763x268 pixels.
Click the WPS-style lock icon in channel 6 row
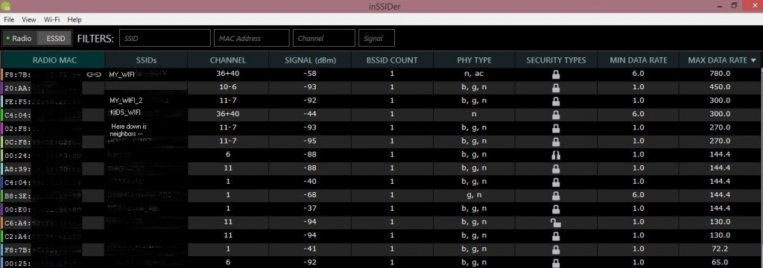(x=556, y=155)
